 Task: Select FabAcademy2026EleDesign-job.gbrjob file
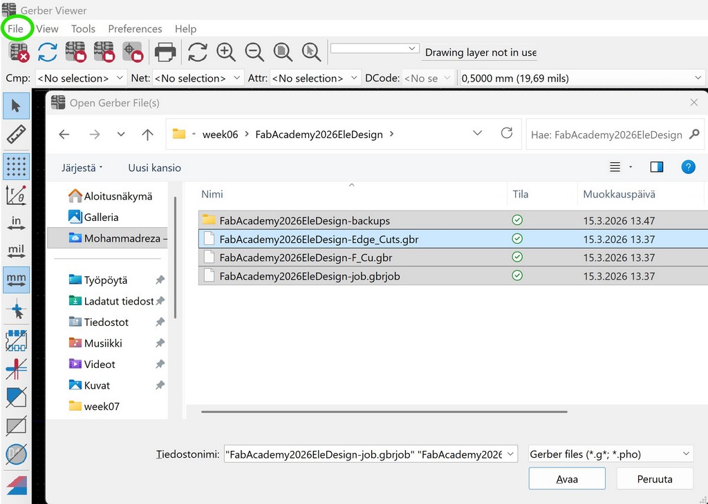453,276
